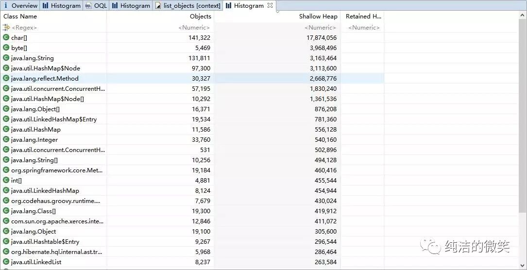This screenshot has width=527, height=270.
Task: Click the Overview tab info icon
Action: 6,5
